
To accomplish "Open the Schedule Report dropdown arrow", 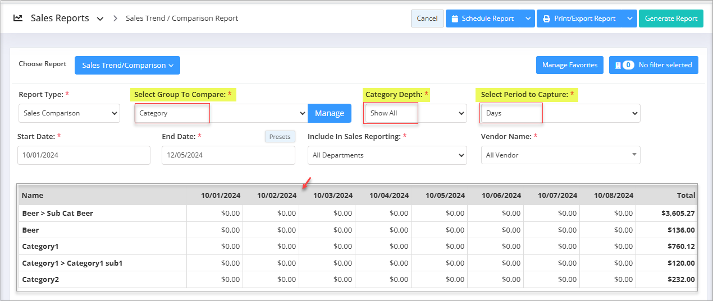I will [x=528, y=18].
